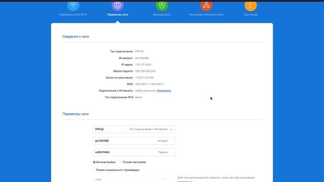The width and height of the screenshot is (324, 182).
Task: Click the Маска подсети label
Action: point(123,71)
